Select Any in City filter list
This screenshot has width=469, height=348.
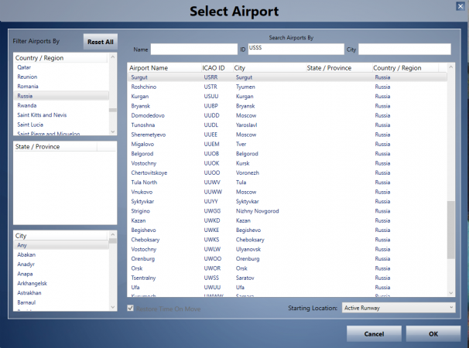(61, 245)
